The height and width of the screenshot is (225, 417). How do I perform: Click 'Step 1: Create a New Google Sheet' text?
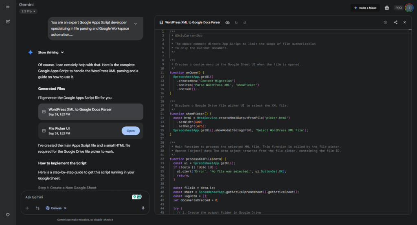(67, 188)
